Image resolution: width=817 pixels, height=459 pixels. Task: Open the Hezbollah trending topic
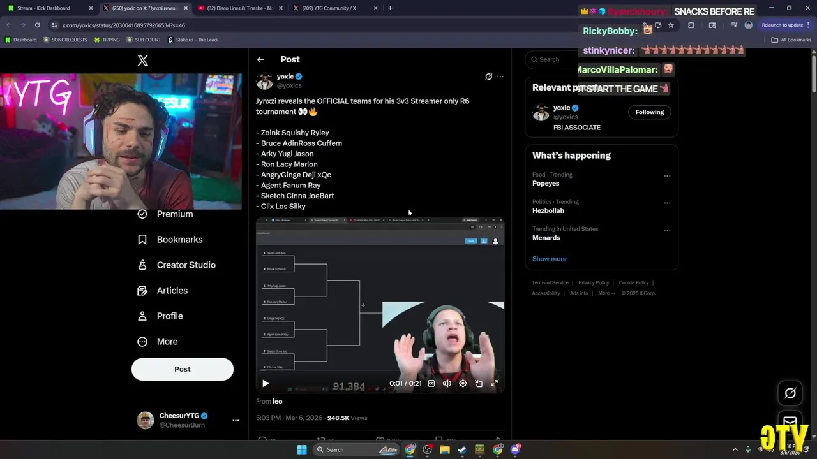click(x=548, y=210)
